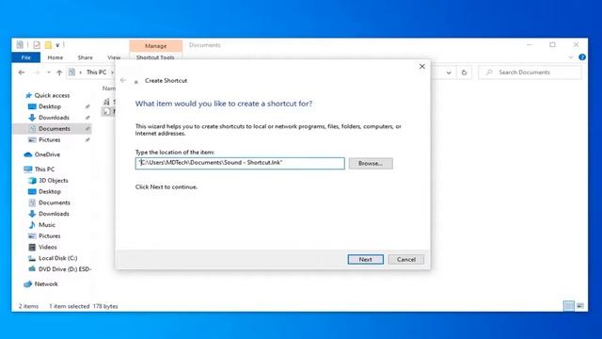Screen dimensions: 602x339
Task: Open 3D Objects folder
Action: pyautogui.click(x=53, y=180)
